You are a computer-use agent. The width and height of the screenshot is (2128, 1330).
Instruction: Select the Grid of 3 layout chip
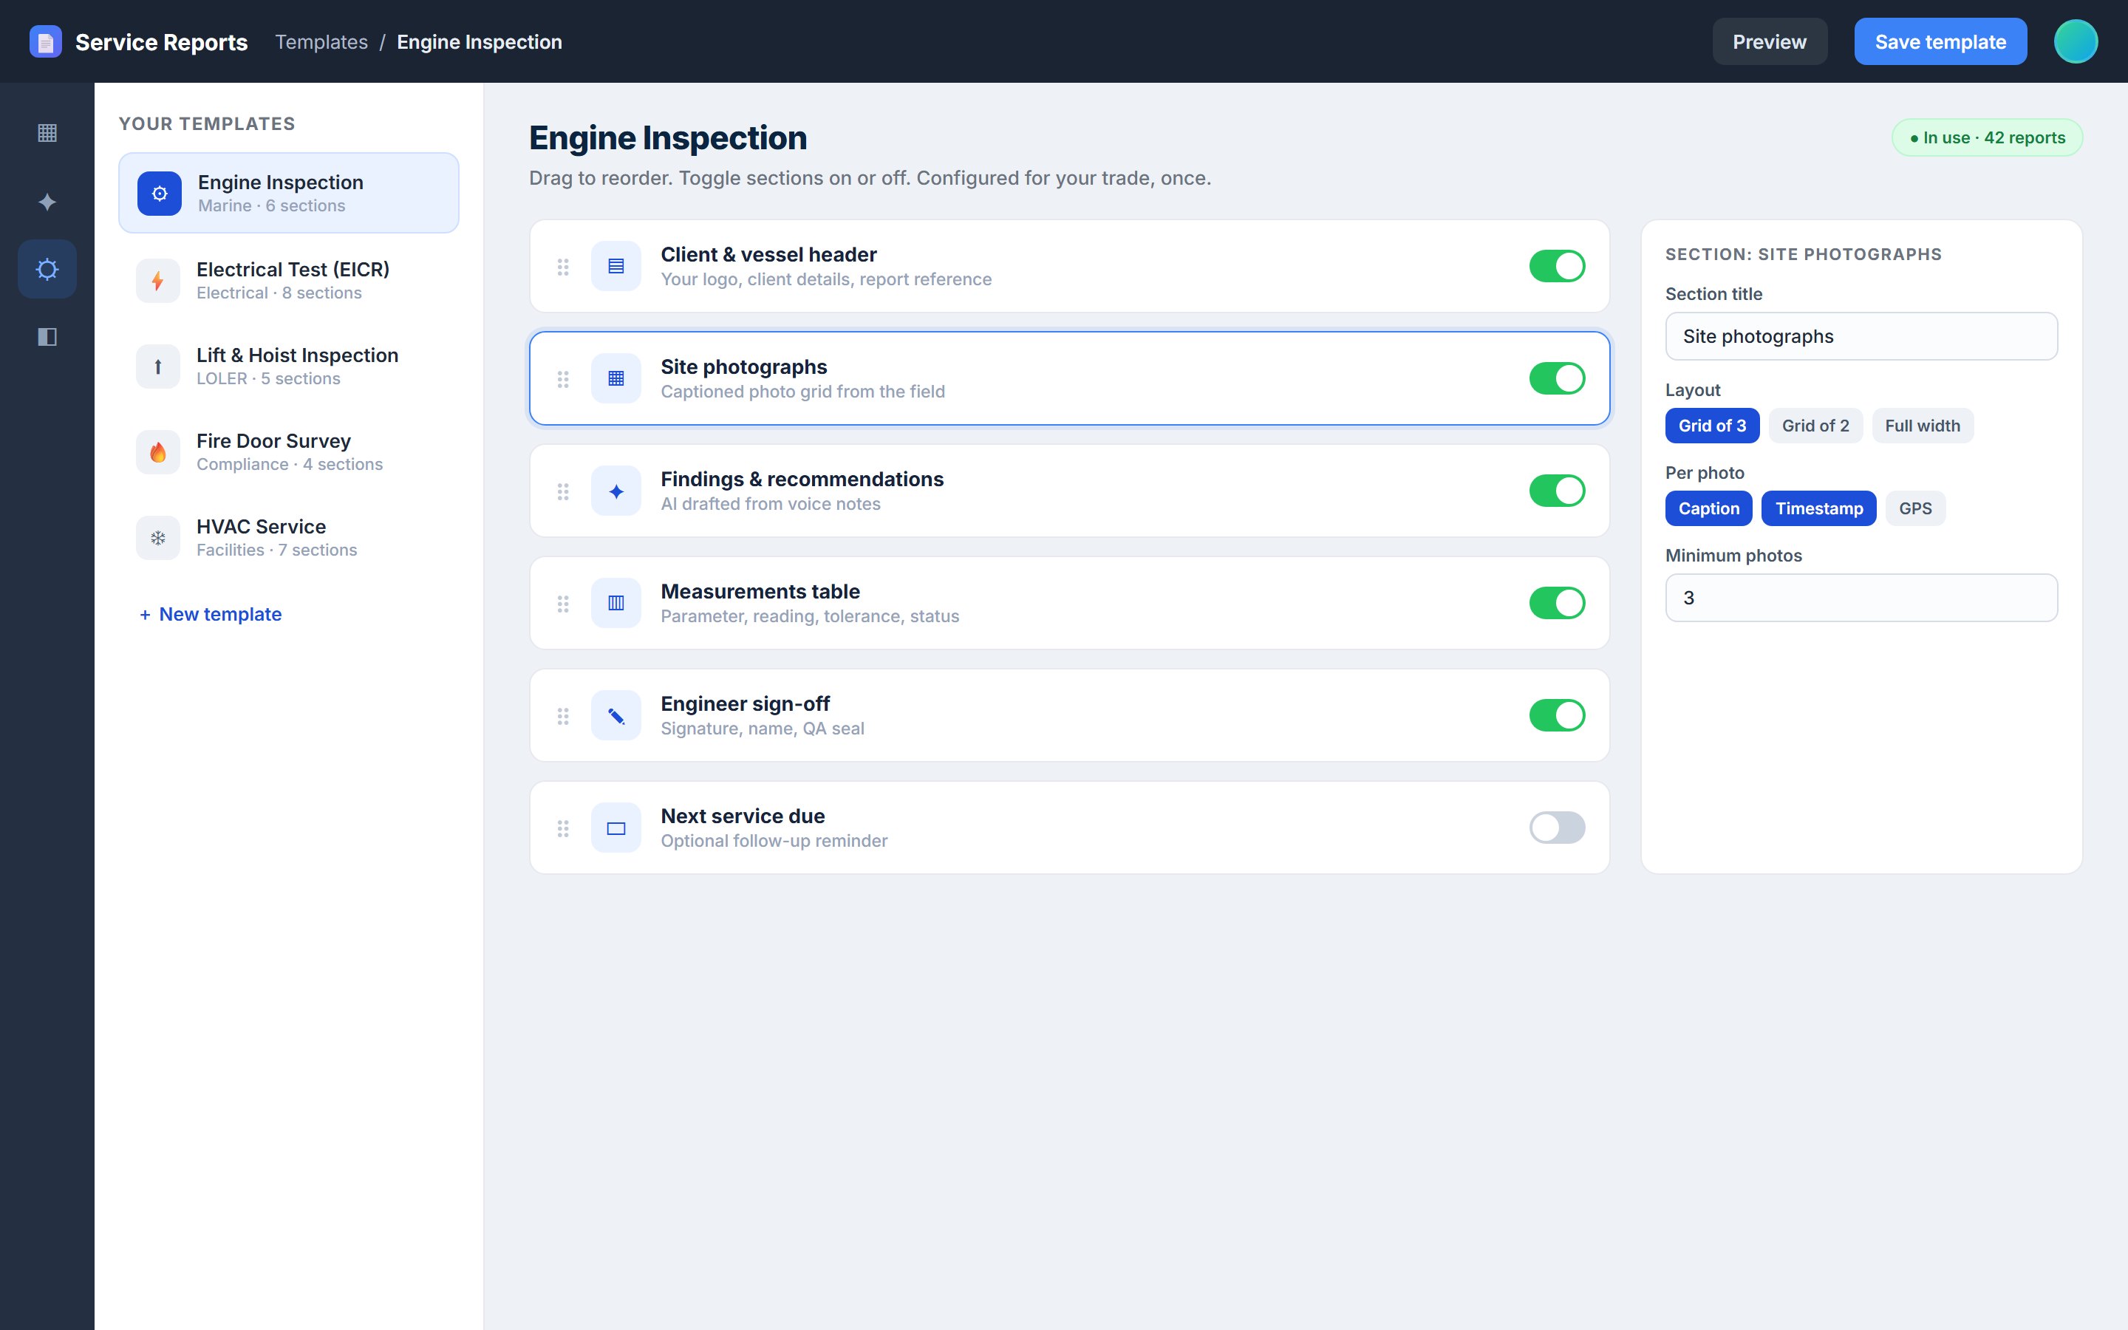1712,426
